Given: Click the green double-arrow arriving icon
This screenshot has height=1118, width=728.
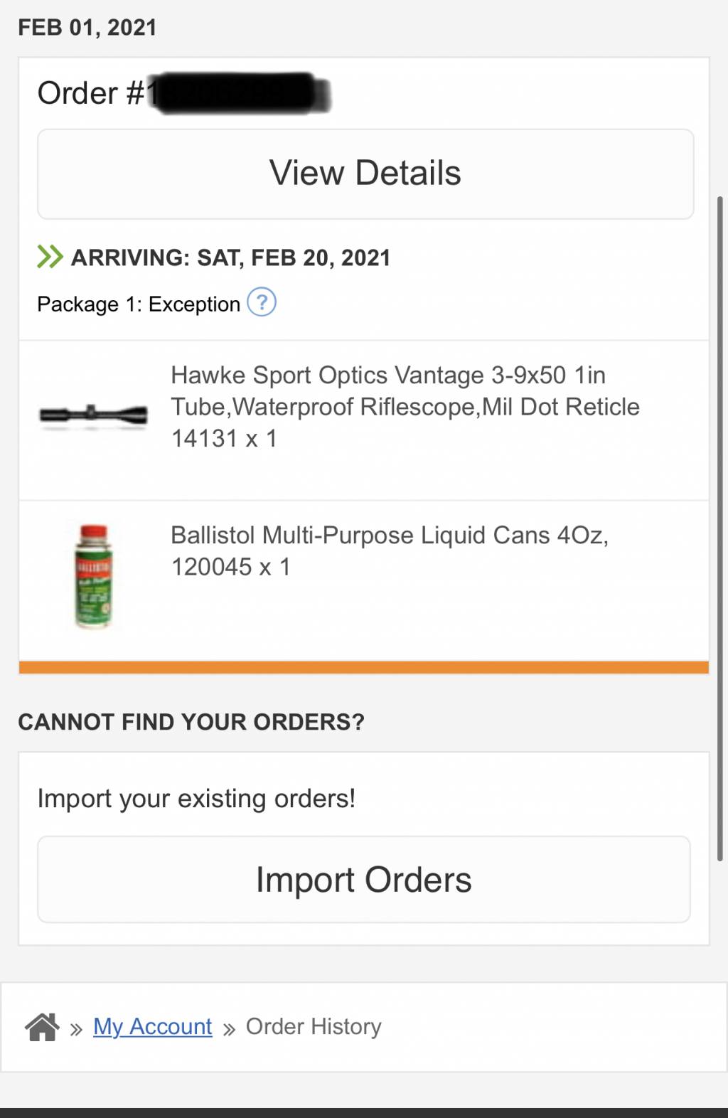Looking at the screenshot, I should point(50,257).
